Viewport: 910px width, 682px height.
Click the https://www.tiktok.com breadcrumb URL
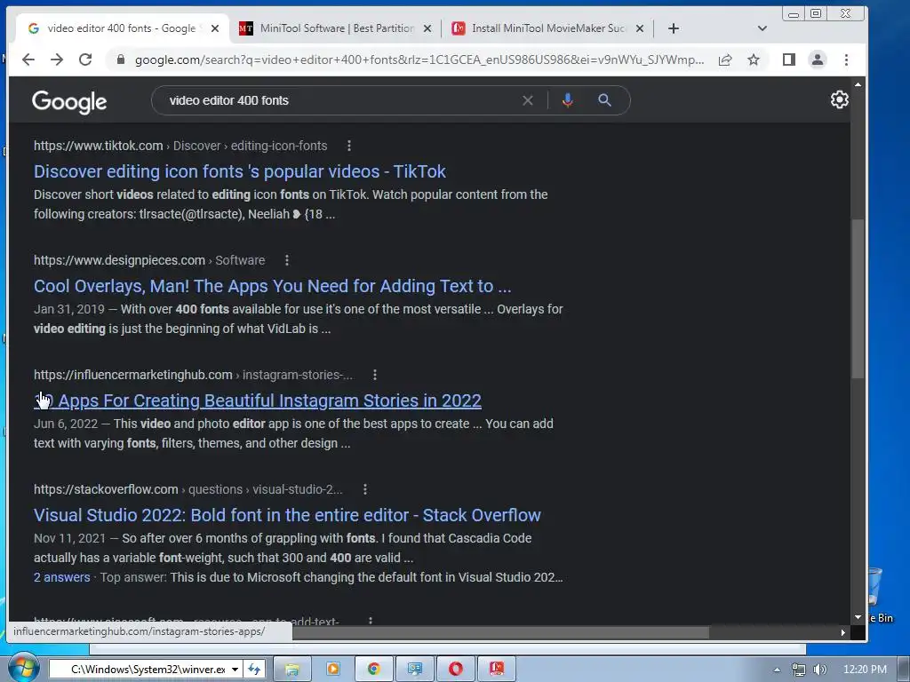click(98, 146)
